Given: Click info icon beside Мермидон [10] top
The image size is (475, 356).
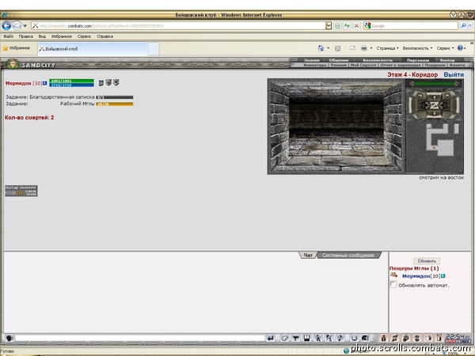Looking at the screenshot, I should [45, 83].
